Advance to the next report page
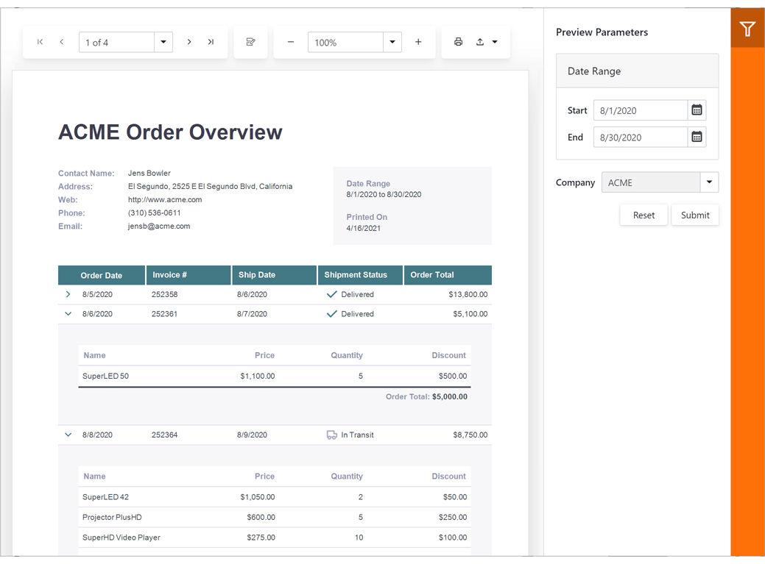 189,42
